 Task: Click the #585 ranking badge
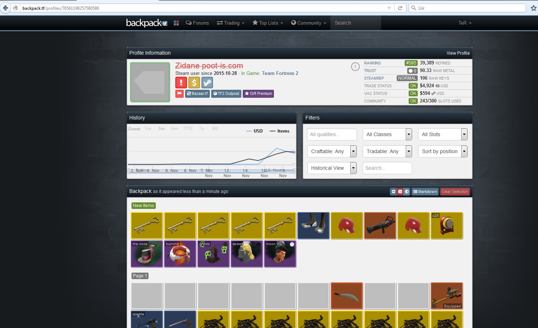(411, 63)
